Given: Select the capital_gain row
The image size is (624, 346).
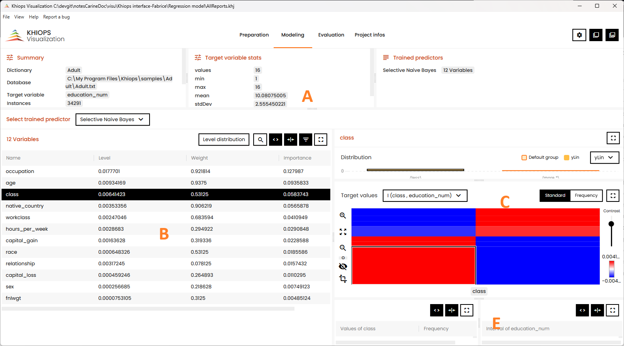Looking at the screenshot, I should click(166, 241).
